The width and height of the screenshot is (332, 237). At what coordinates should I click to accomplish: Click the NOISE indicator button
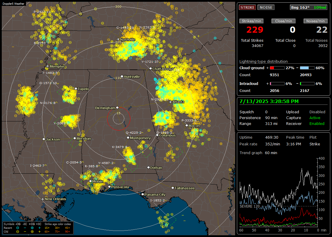266,7
